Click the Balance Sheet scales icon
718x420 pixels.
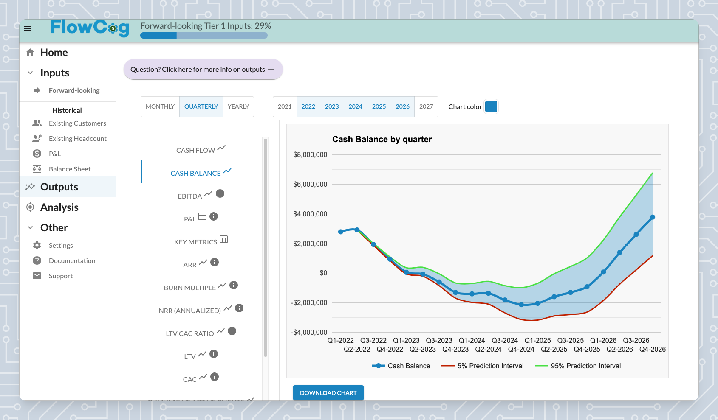point(37,169)
